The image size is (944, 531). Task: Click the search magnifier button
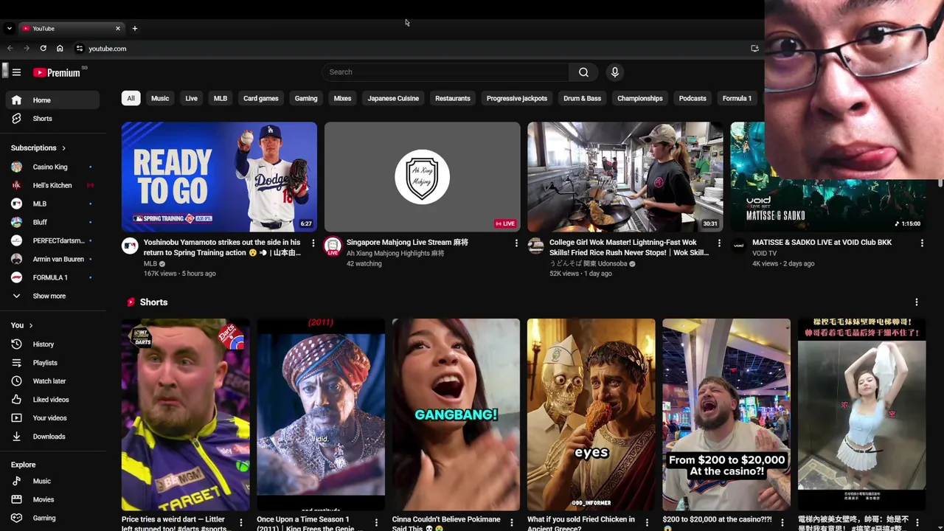(x=583, y=72)
